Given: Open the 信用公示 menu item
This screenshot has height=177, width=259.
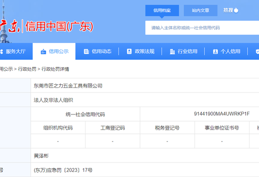Looking at the screenshot, I should point(54,51).
